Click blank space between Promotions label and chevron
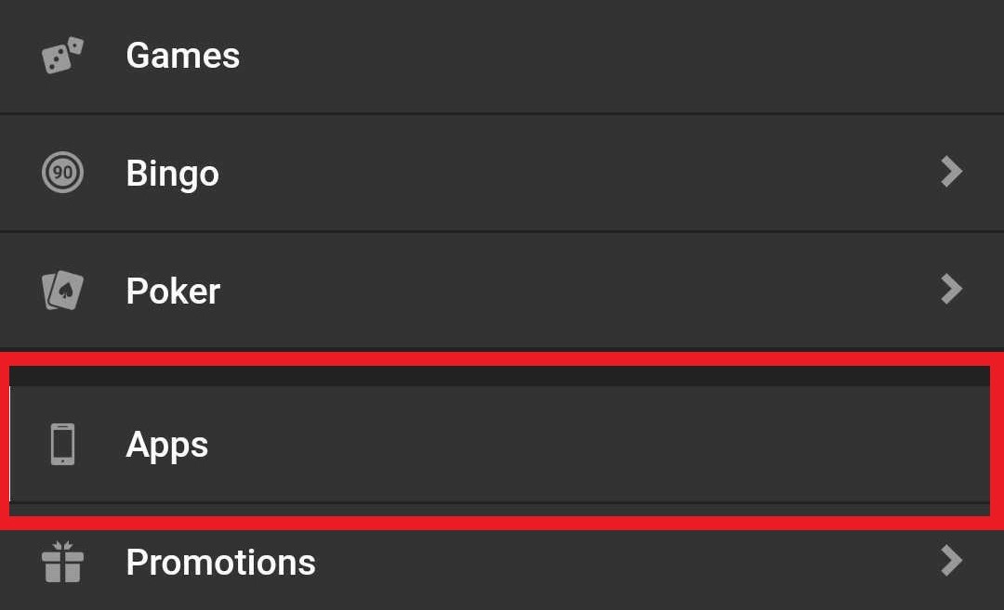 tap(627, 563)
